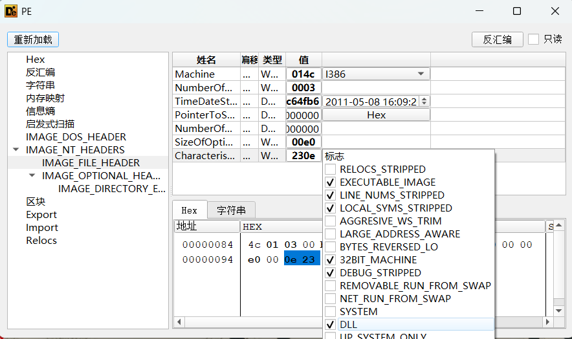Image resolution: width=572 pixels, height=339 pixels.
Task: Click the hex view horizontal scrollbar right arrow
Action: (x=547, y=322)
